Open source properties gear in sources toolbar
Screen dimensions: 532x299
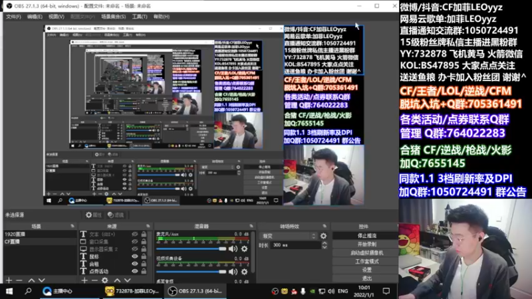105,280
